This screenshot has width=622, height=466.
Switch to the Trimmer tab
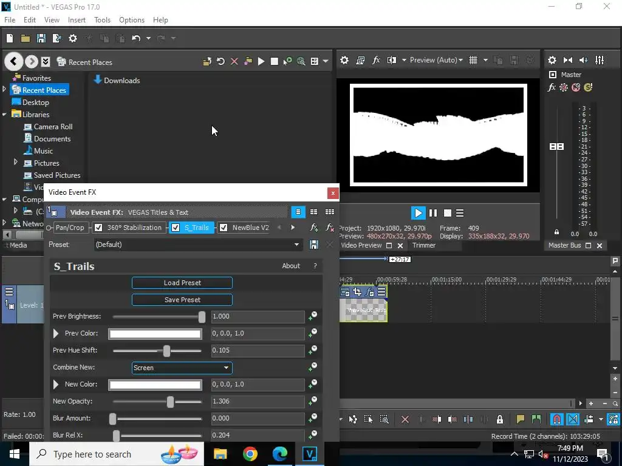point(423,245)
